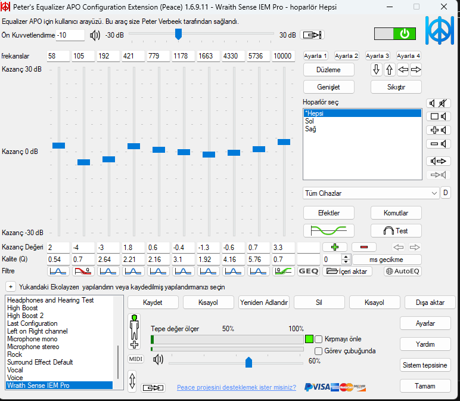Click the bottom arrow button near donate link
Screen dimensions: 460x401
(x=153, y=388)
